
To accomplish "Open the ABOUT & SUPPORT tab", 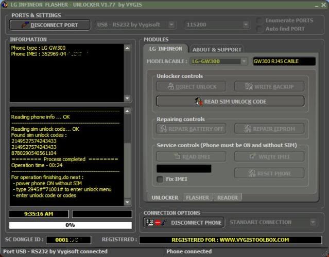I will point(217,50).
